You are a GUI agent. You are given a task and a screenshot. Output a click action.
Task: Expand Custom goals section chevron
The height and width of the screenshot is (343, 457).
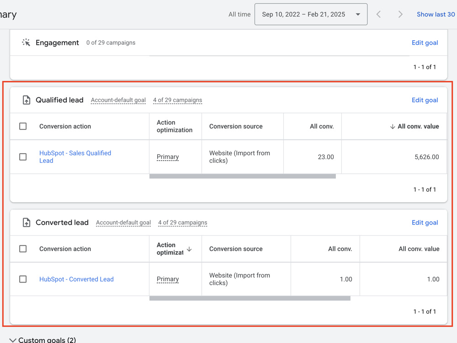(x=12, y=340)
